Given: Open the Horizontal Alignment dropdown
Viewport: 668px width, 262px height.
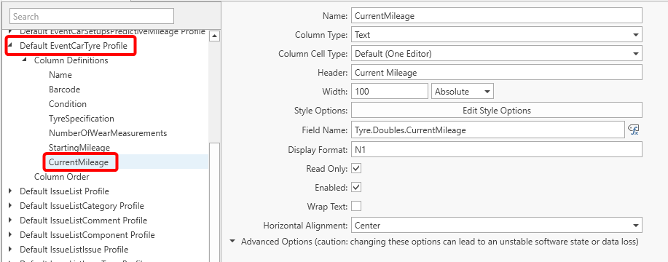Looking at the screenshot, I should click(x=496, y=226).
